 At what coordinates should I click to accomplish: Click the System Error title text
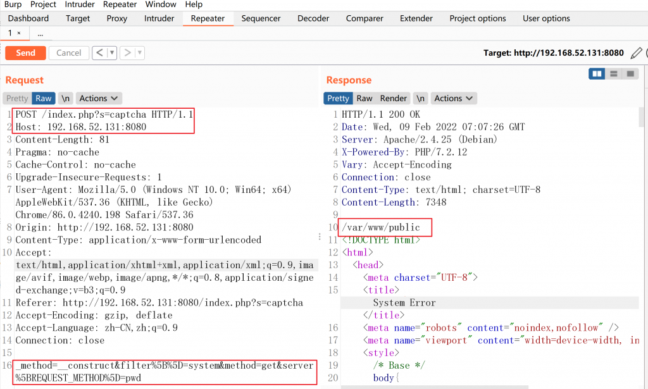404,303
